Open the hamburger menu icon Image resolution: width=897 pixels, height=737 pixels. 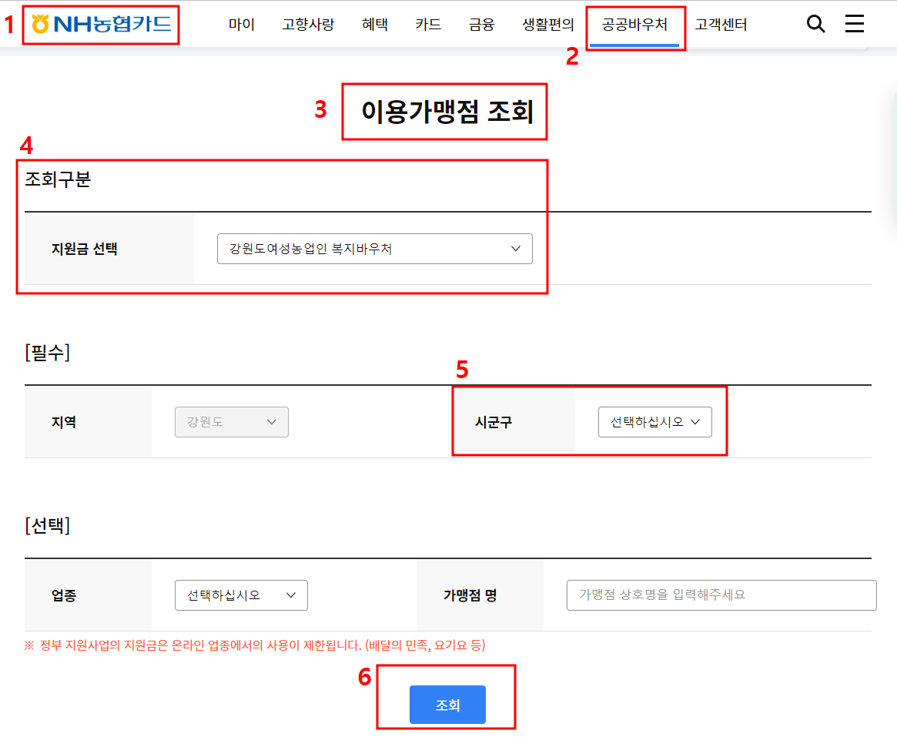click(x=854, y=24)
